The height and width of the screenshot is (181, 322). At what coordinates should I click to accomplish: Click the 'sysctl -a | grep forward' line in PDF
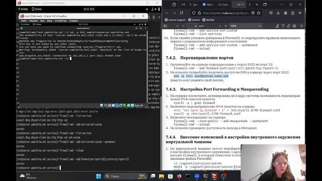click(x=194, y=103)
